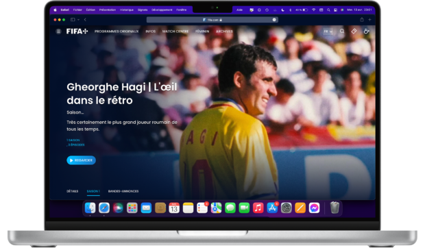
Task: Open the Historique menu
Action: point(127,10)
